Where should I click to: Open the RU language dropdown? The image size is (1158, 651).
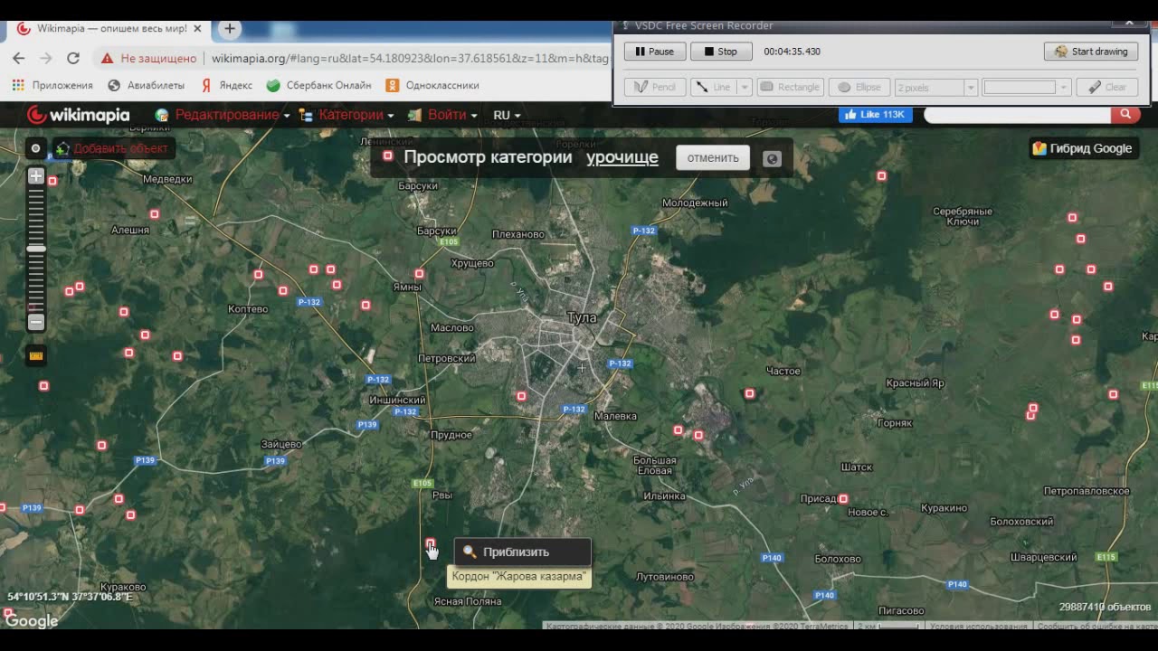pyautogui.click(x=507, y=115)
